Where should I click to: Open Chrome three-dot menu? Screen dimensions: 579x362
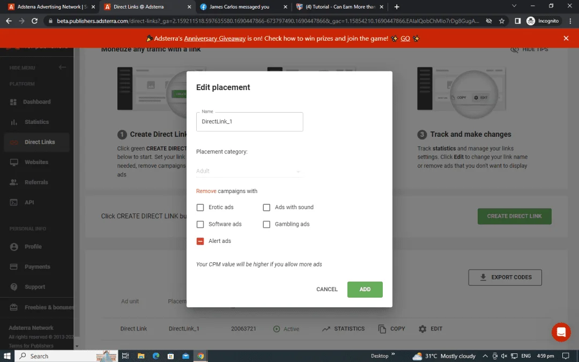tap(570, 21)
